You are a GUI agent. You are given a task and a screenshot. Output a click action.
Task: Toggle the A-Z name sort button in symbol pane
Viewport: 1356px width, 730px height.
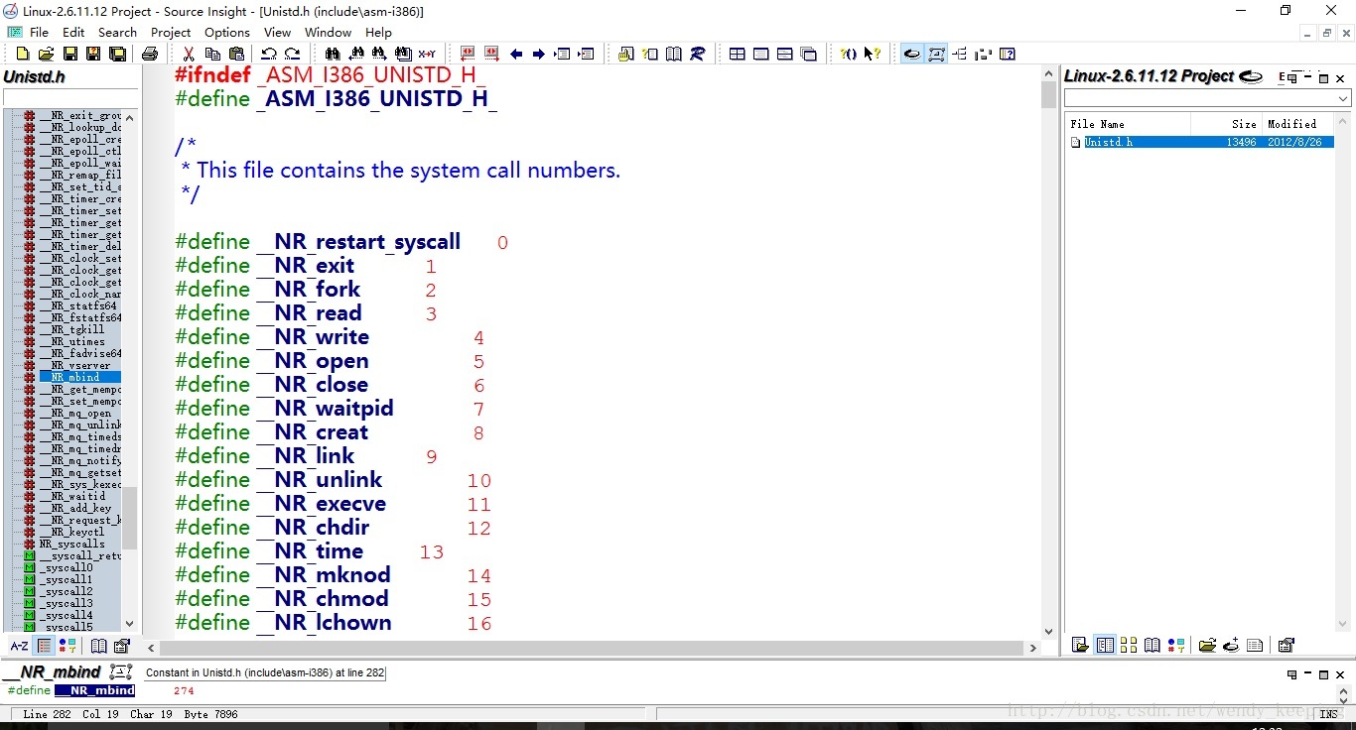[x=20, y=646]
